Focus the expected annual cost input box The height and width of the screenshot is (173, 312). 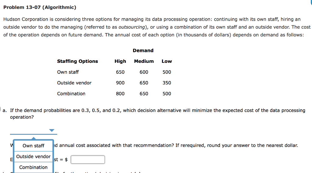pos(88,160)
